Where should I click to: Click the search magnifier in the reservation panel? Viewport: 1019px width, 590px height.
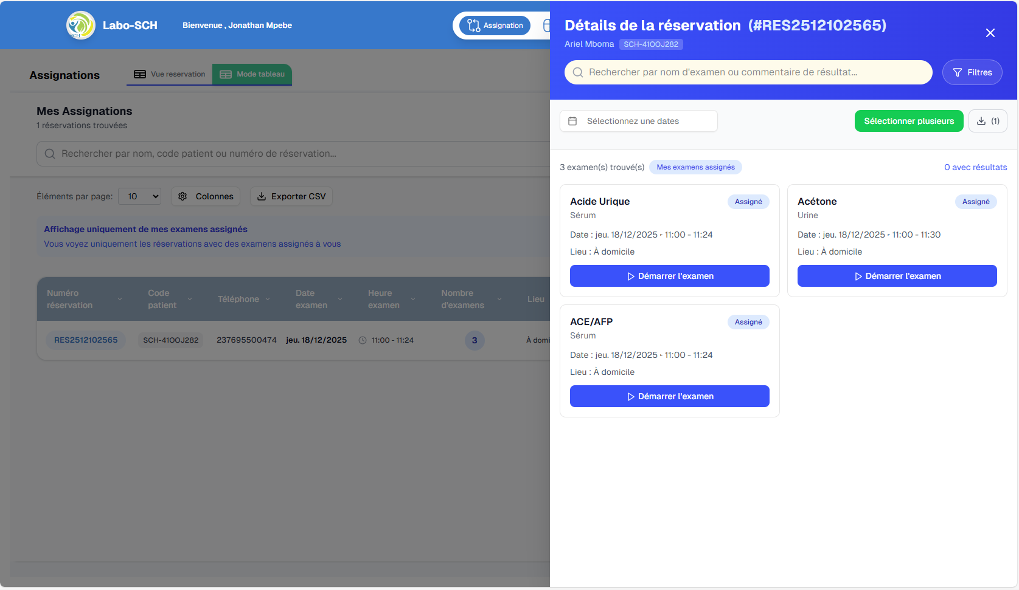(x=577, y=72)
